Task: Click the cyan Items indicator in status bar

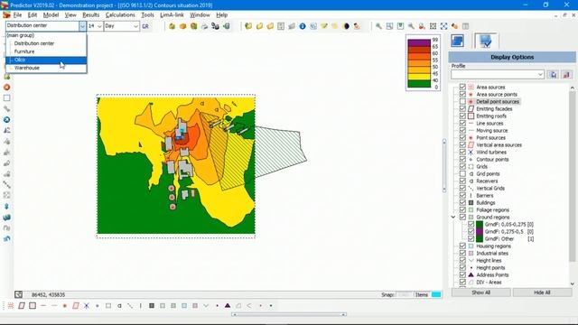Action: tap(436, 294)
